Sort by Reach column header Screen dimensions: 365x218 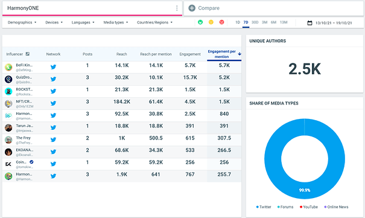(x=121, y=54)
